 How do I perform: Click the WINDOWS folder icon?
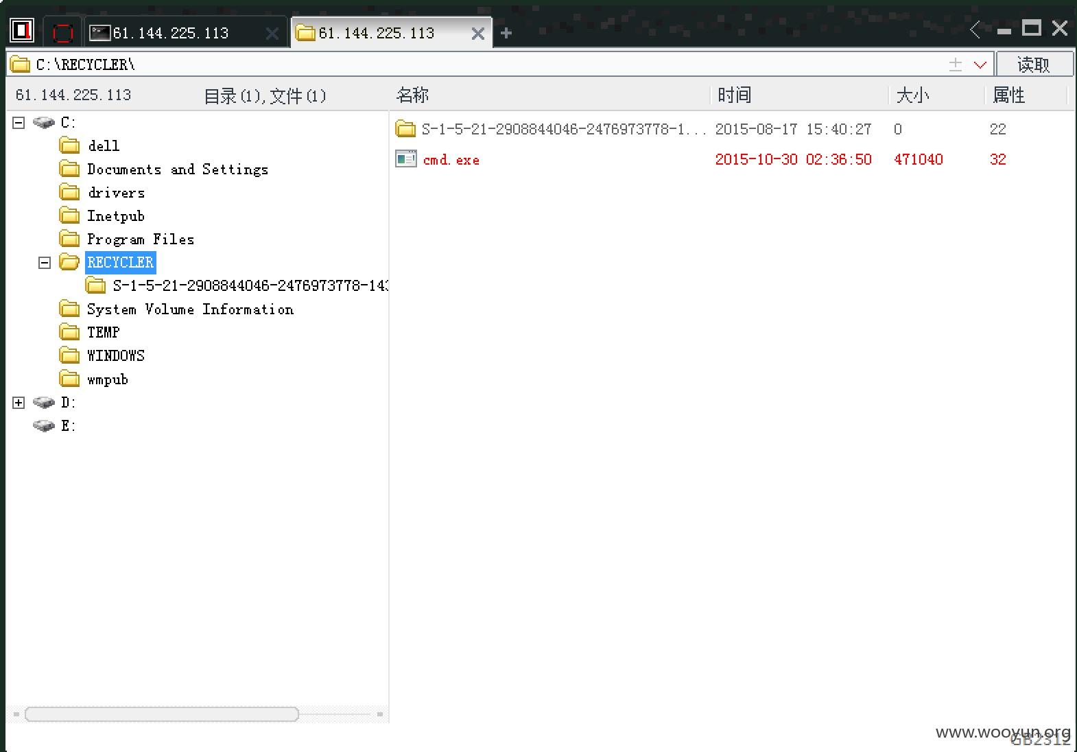tap(69, 355)
